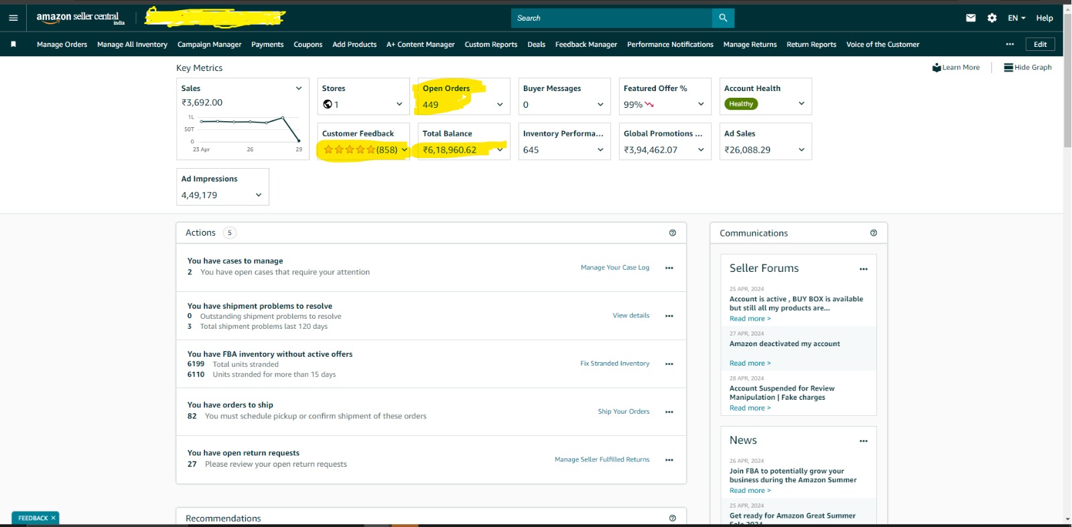1072x527 pixels.
Task: Click Learn More icon link
Action: 956,68
